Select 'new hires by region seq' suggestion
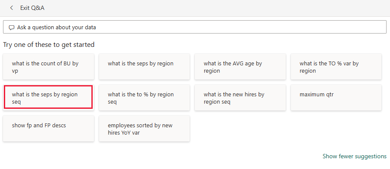This screenshot has width=390, height=169. [x=240, y=98]
